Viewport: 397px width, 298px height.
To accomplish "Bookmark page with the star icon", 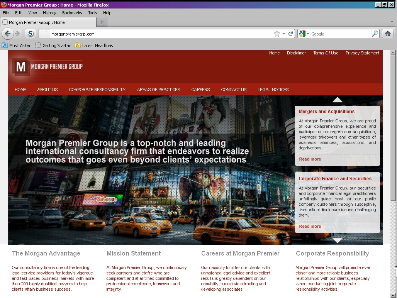I will 277,34.
